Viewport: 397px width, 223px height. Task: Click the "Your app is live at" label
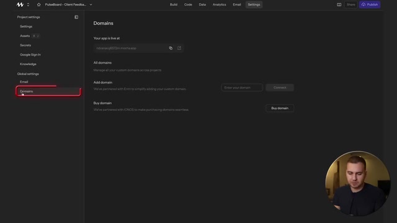coord(107,38)
